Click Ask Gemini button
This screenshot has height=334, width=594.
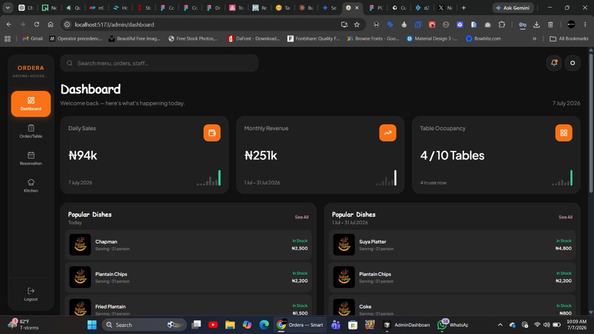click(513, 8)
